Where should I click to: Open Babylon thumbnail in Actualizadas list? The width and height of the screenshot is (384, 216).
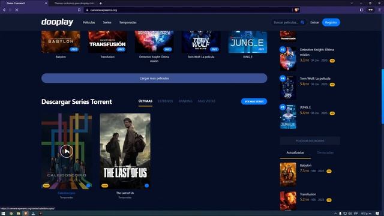(x=288, y=175)
